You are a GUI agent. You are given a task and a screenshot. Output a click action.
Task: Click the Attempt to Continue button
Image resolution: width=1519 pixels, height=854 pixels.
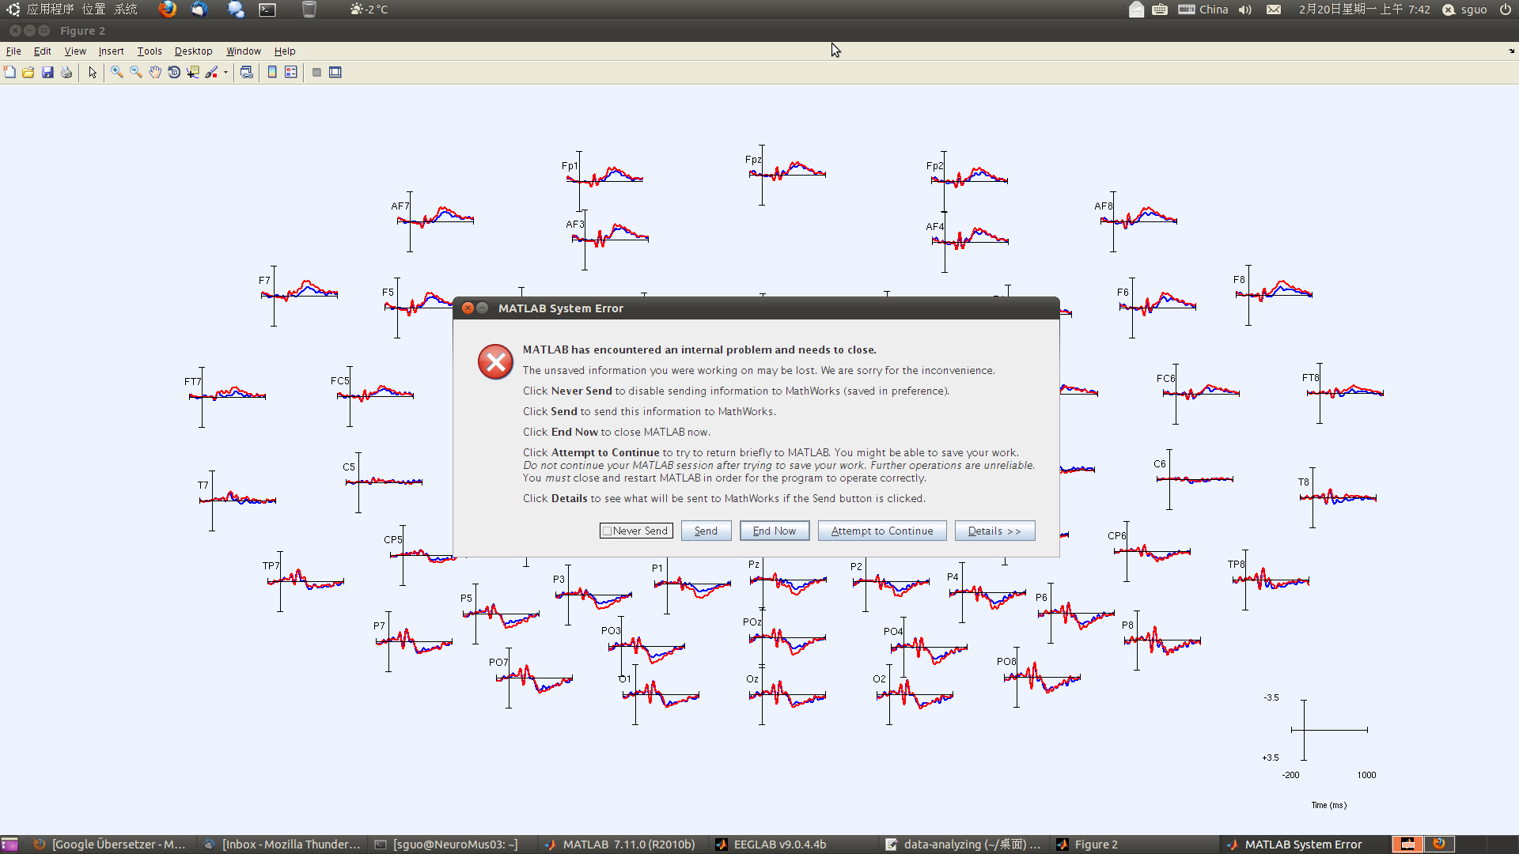coord(882,531)
